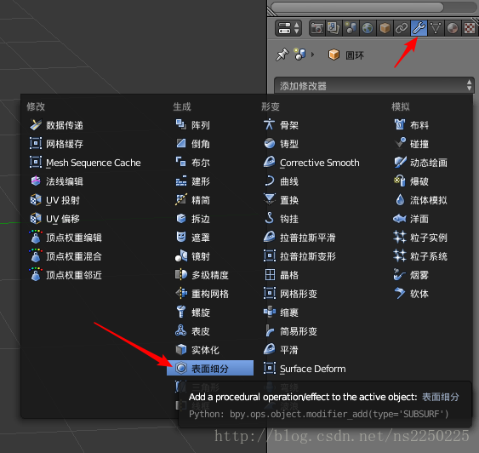Add the 表皮 (Skin) modifier
The height and width of the screenshot is (453, 479).
click(x=193, y=331)
